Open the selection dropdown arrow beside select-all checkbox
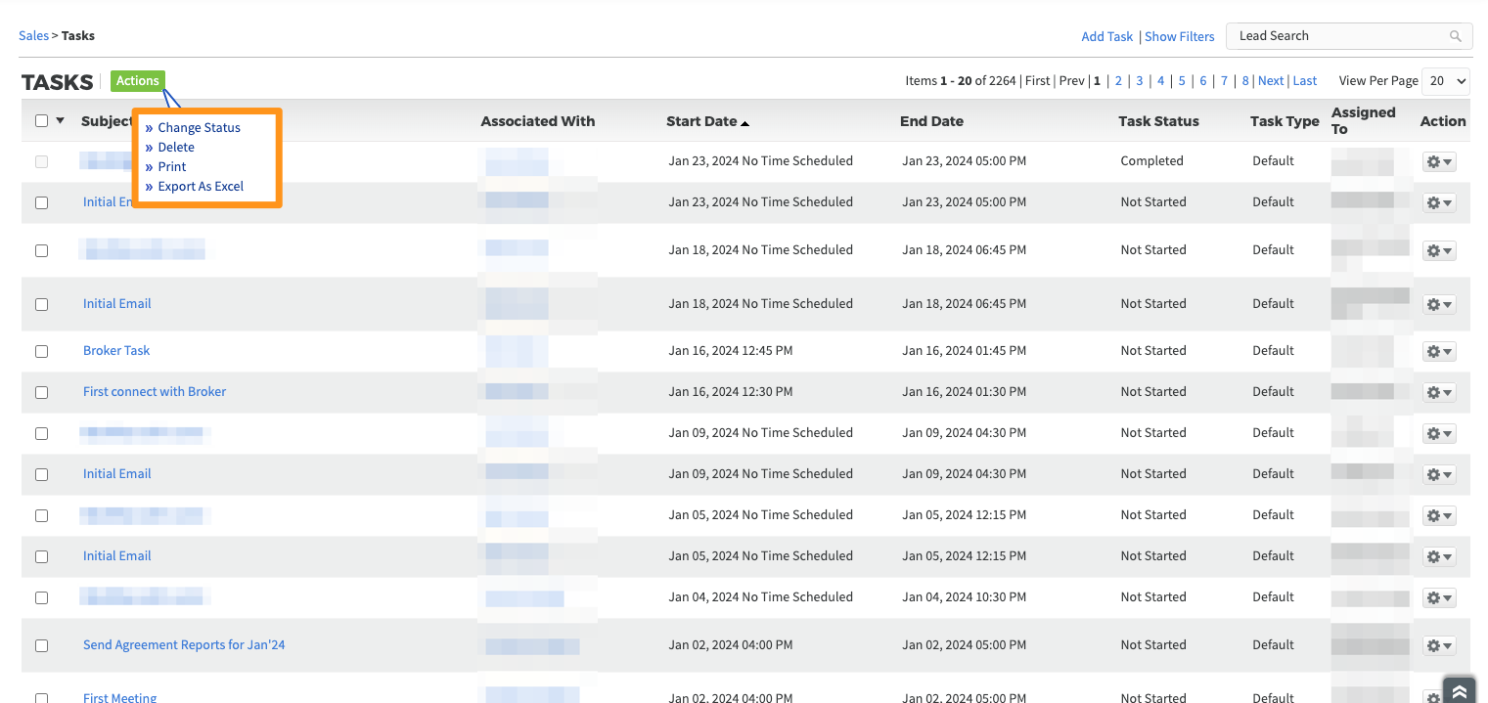 pyautogui.click(x=58, y=120)
